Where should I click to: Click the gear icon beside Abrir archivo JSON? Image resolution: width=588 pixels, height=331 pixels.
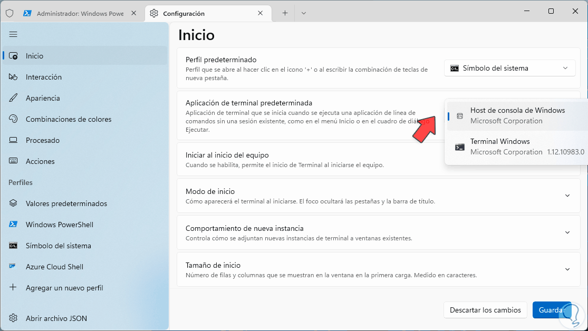coord(13,318)
